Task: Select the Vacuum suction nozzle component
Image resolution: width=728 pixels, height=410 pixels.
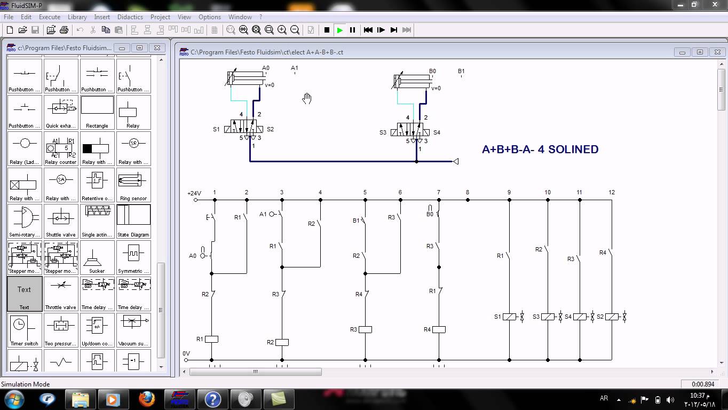Action: (x=133, y=330)
